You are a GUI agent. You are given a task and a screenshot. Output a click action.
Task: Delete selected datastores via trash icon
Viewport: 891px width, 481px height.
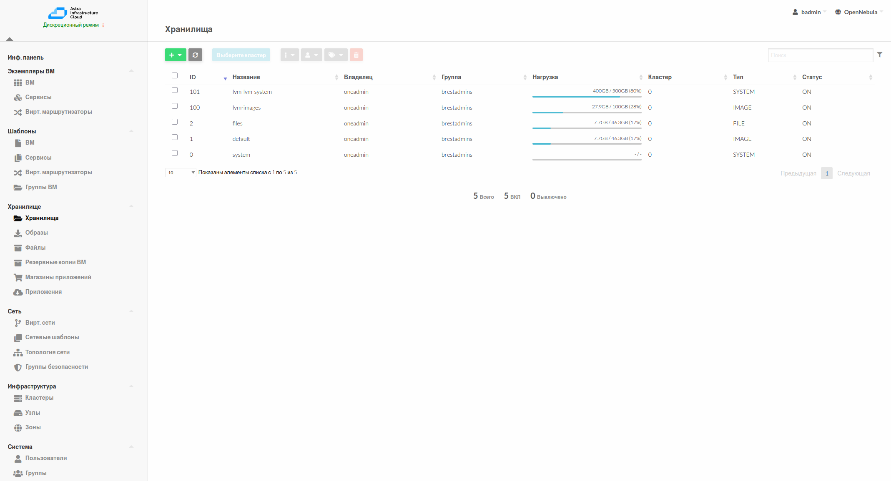coord(356,55)
